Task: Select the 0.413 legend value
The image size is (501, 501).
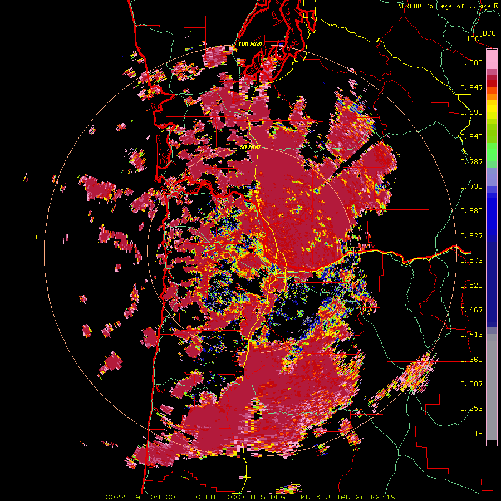Action: pos(471,335)
